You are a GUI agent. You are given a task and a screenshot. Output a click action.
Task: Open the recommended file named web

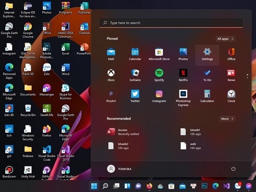(x=191, y=146)
